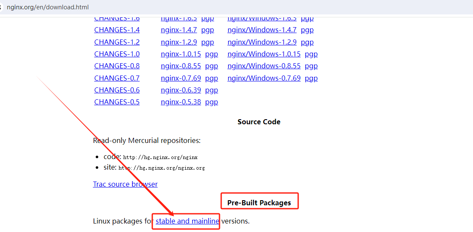Download nginx/Windows-1.4.7 package
Screen dimensions: 473x232
point(262,30)
